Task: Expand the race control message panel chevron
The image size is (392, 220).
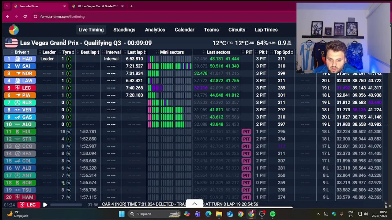Action: coord(194,204)
